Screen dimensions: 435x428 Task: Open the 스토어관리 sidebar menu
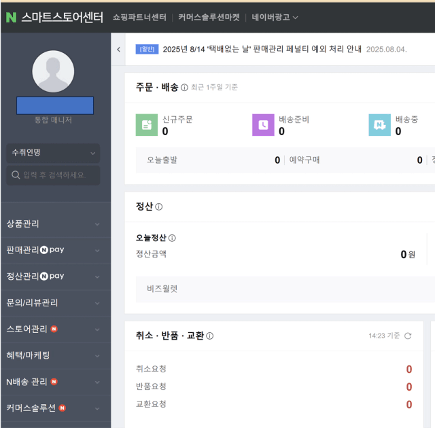[x=56, y=329]
